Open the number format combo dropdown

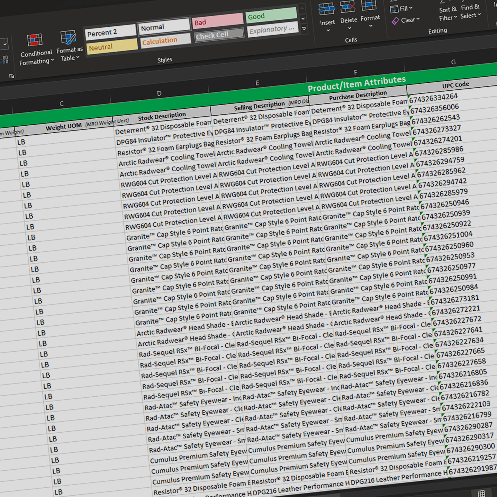[4, 44]
